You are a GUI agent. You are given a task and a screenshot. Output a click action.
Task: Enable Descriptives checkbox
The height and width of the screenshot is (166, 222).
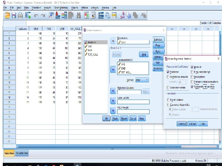coord(192,77)
